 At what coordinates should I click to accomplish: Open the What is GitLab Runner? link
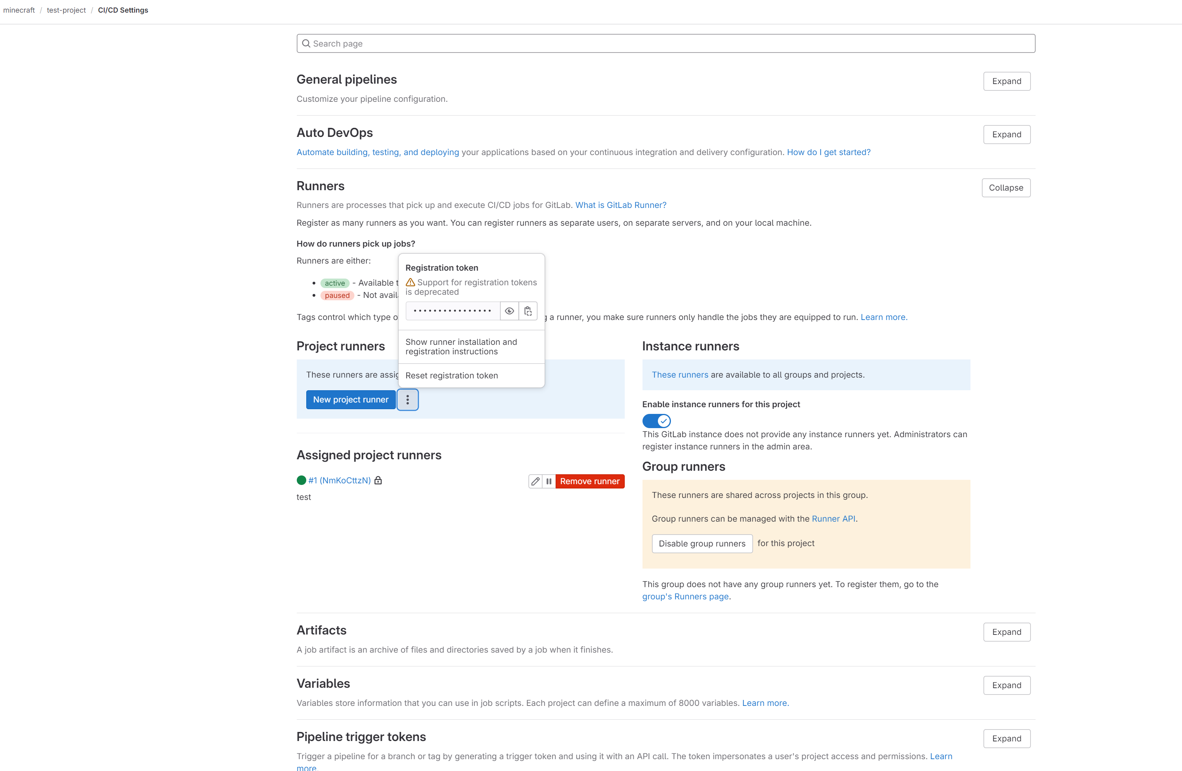pos(620,205)
